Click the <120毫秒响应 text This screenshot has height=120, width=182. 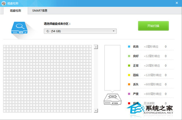pyautogui.click(x=153, y=75)
